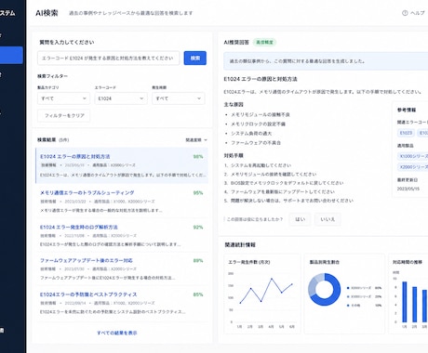Image resolution: width=428 pixels, height=353 pixels.
Task: Select the X1000シリーズ product tag in 参考情報
Action: [x=413, y=156]
